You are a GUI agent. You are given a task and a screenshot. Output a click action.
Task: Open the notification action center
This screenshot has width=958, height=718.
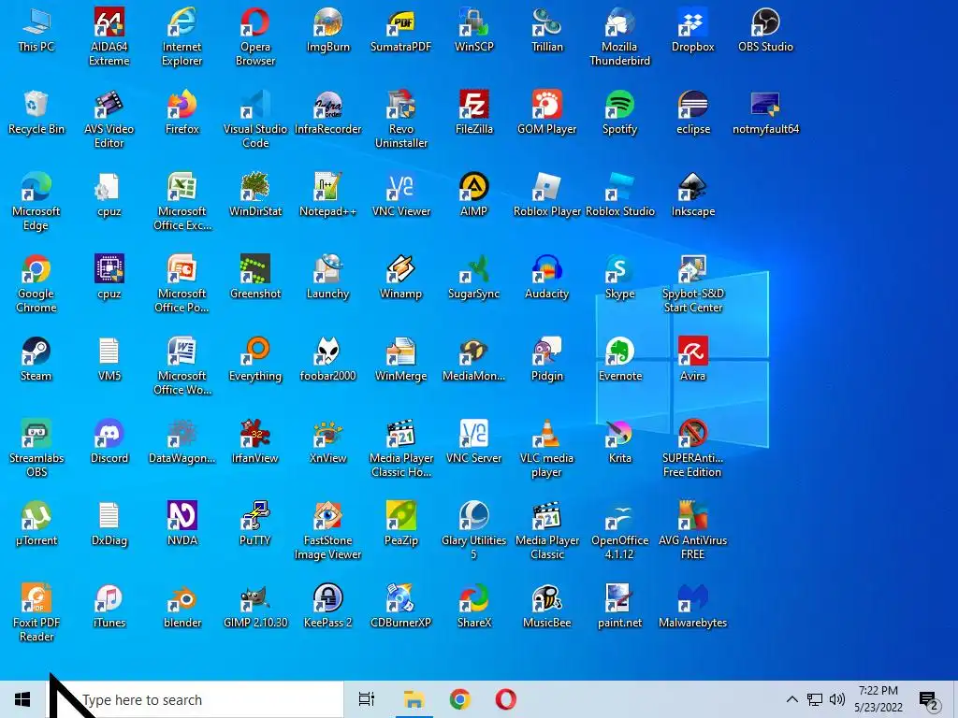tap(929, 699)
